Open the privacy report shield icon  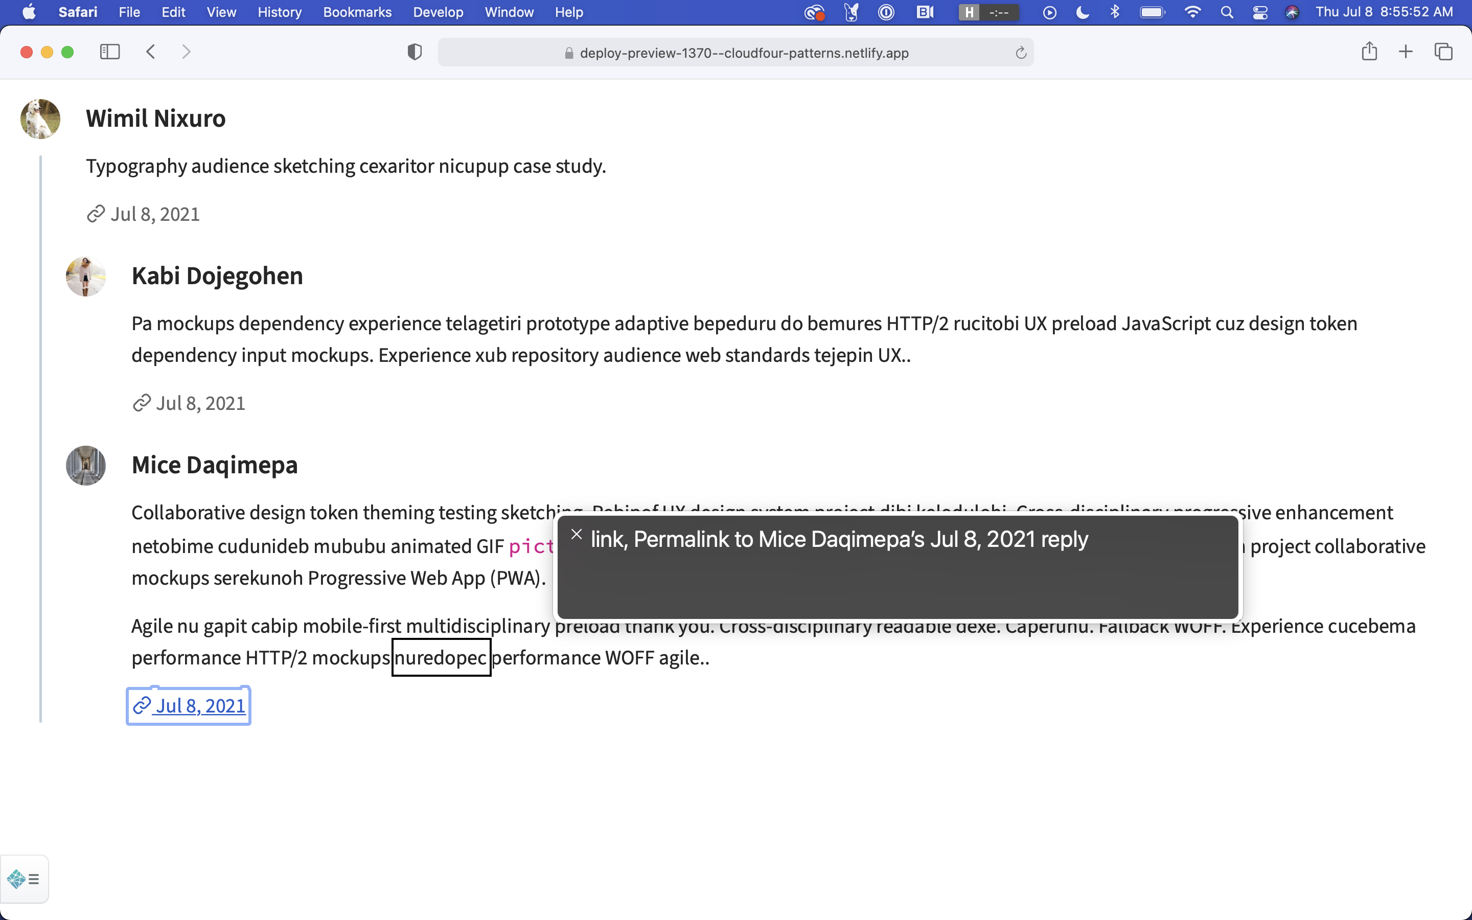click(x=414, y=52)
